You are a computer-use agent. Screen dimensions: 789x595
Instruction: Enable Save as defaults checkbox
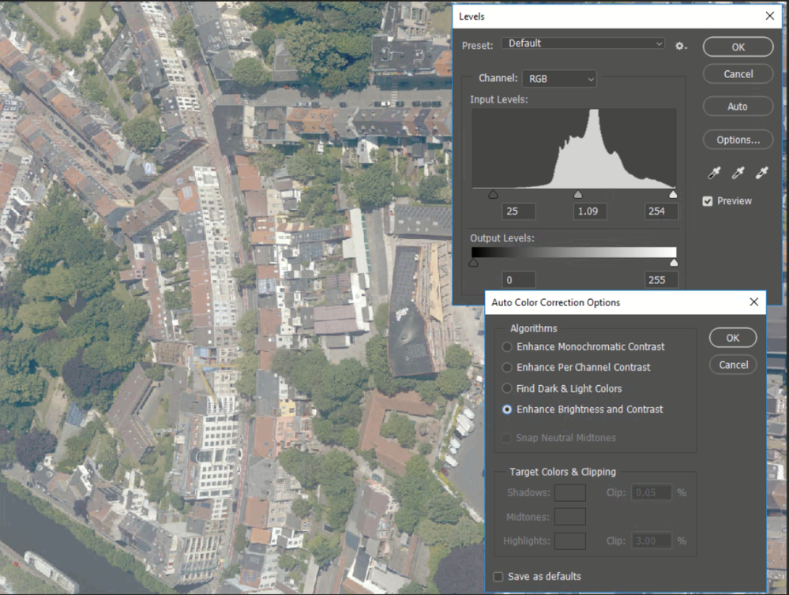pos(498,576)
